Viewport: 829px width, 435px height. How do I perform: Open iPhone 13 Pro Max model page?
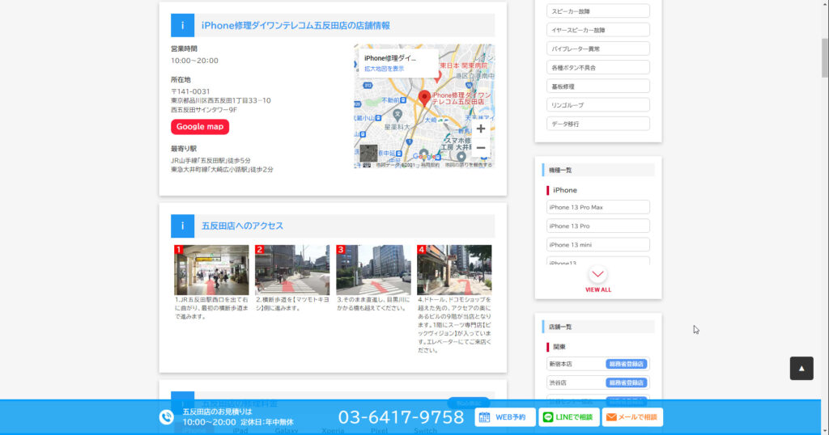tap(598, 207)
